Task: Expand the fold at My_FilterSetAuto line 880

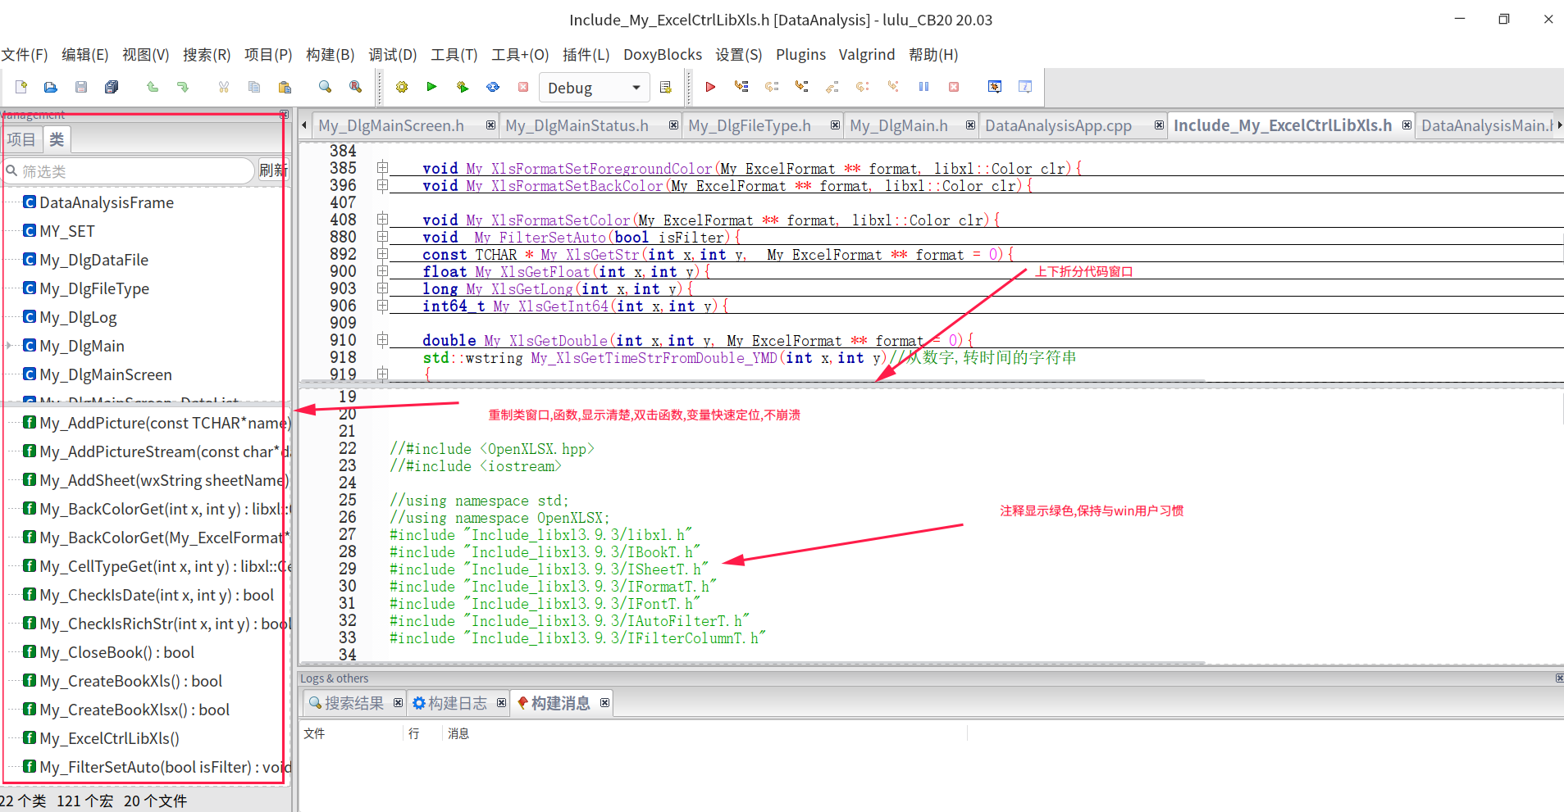Action: [382, 237]
